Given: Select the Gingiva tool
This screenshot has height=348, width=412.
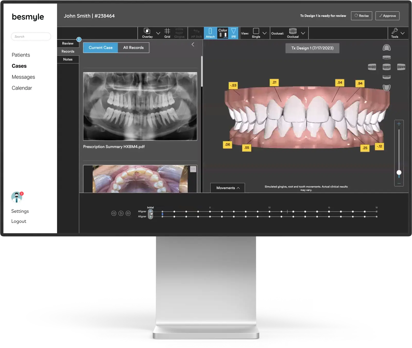Looking at the screenshot, I should [x=179, y=33].
